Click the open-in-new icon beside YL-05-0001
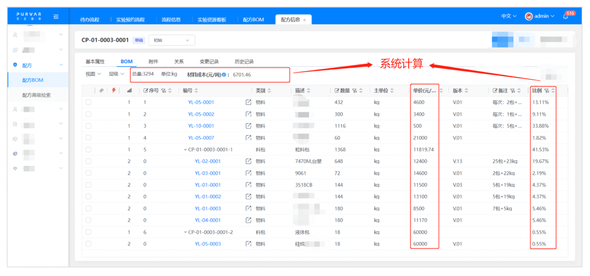The width and height of the screenshot is (590, 276). point(249,103)
